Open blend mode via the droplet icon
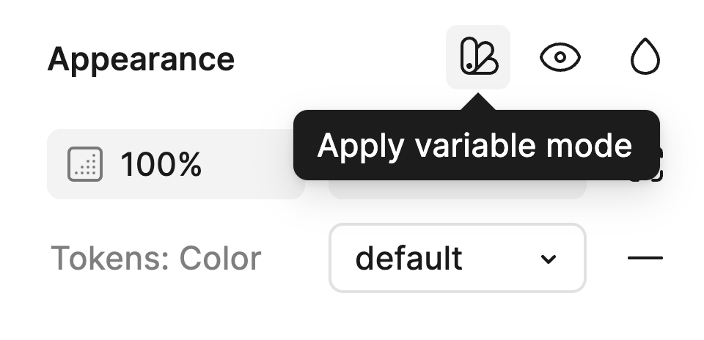The width and height of the screenshot is (704, 340). [645, 57]
